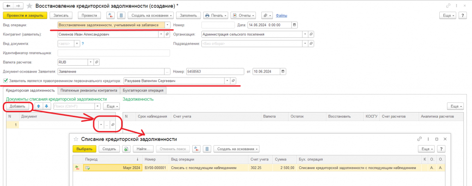
Task: Open the calendar picker next to date 14.06.2024
Action: (x=295, y=25)
